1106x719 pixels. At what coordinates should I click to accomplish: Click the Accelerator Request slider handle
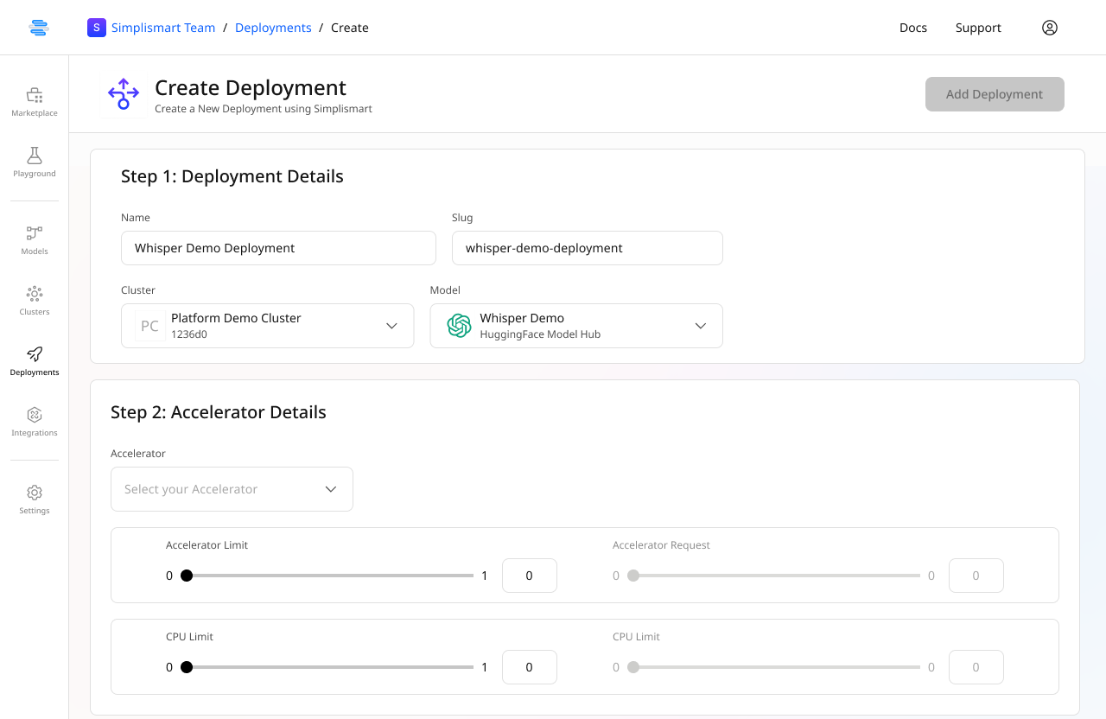pos(633,576)
